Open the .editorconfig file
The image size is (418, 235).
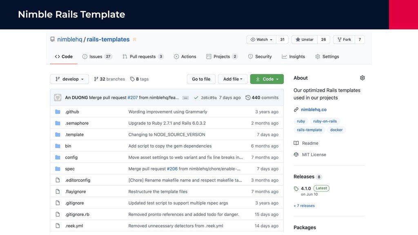(x=78, y=180)
